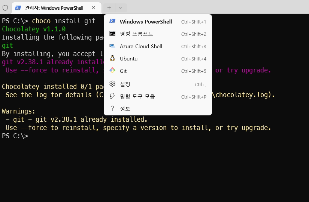Open 명령 도구 모음 command palette

click(x=158, y=96)
